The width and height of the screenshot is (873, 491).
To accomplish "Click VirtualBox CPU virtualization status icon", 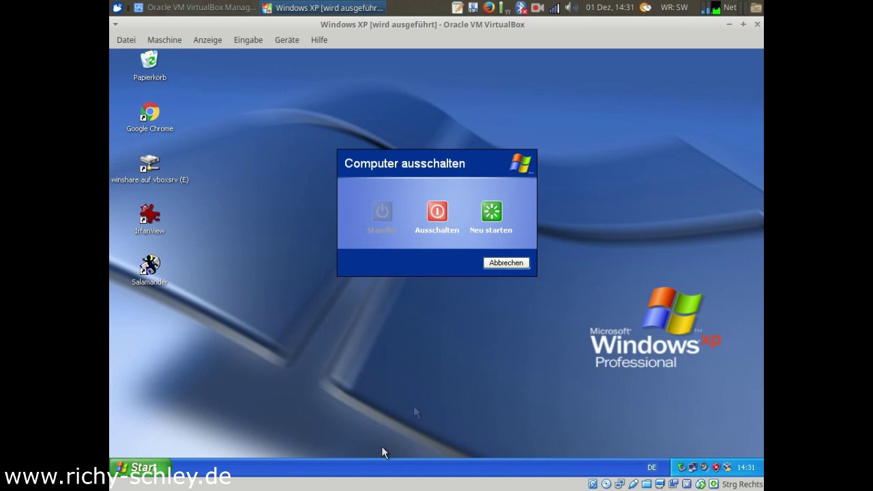I will pos(687,483).
